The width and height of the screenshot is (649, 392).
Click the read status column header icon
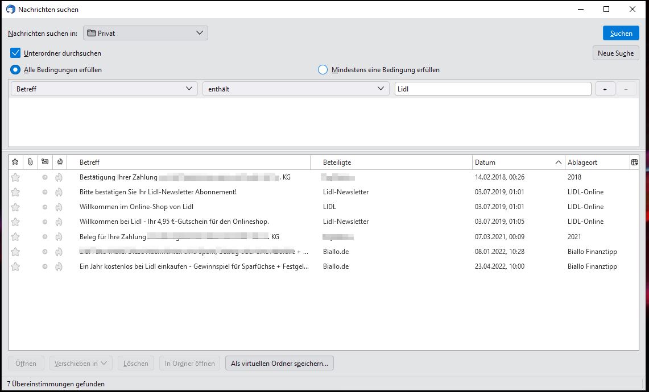(x=45, y=162)
